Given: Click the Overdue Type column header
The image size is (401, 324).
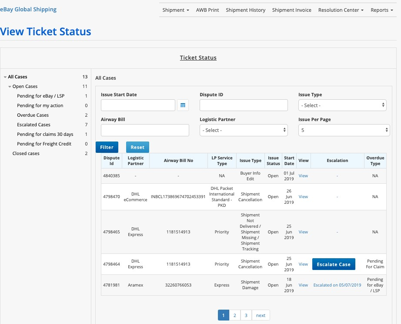Looking at the screenshot, I should pos(375,161).
